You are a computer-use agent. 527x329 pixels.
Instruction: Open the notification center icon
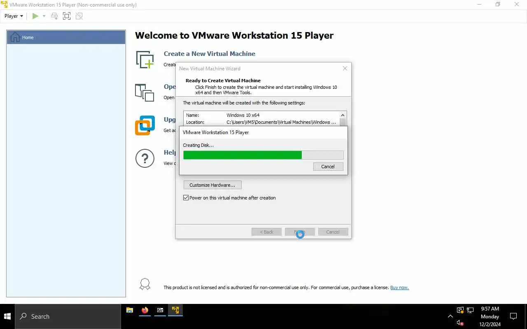tap(513, 316)
